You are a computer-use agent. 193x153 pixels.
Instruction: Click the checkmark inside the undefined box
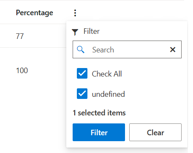click(82, 93)
